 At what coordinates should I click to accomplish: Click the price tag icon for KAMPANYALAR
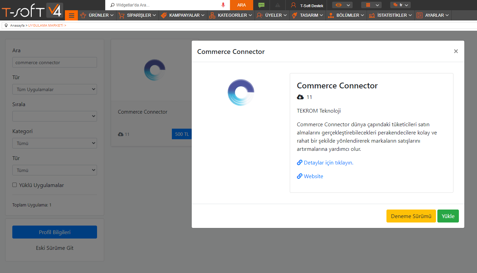click(164, 15)
